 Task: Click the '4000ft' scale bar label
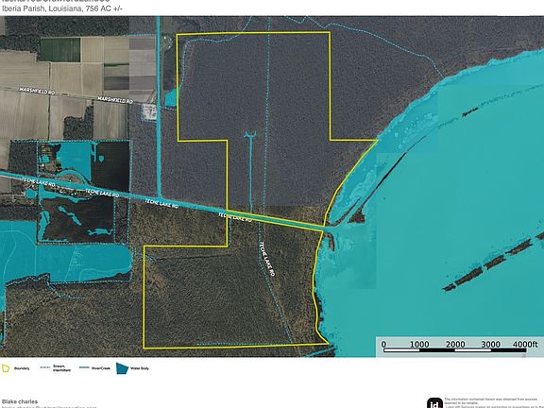[525, 344]
